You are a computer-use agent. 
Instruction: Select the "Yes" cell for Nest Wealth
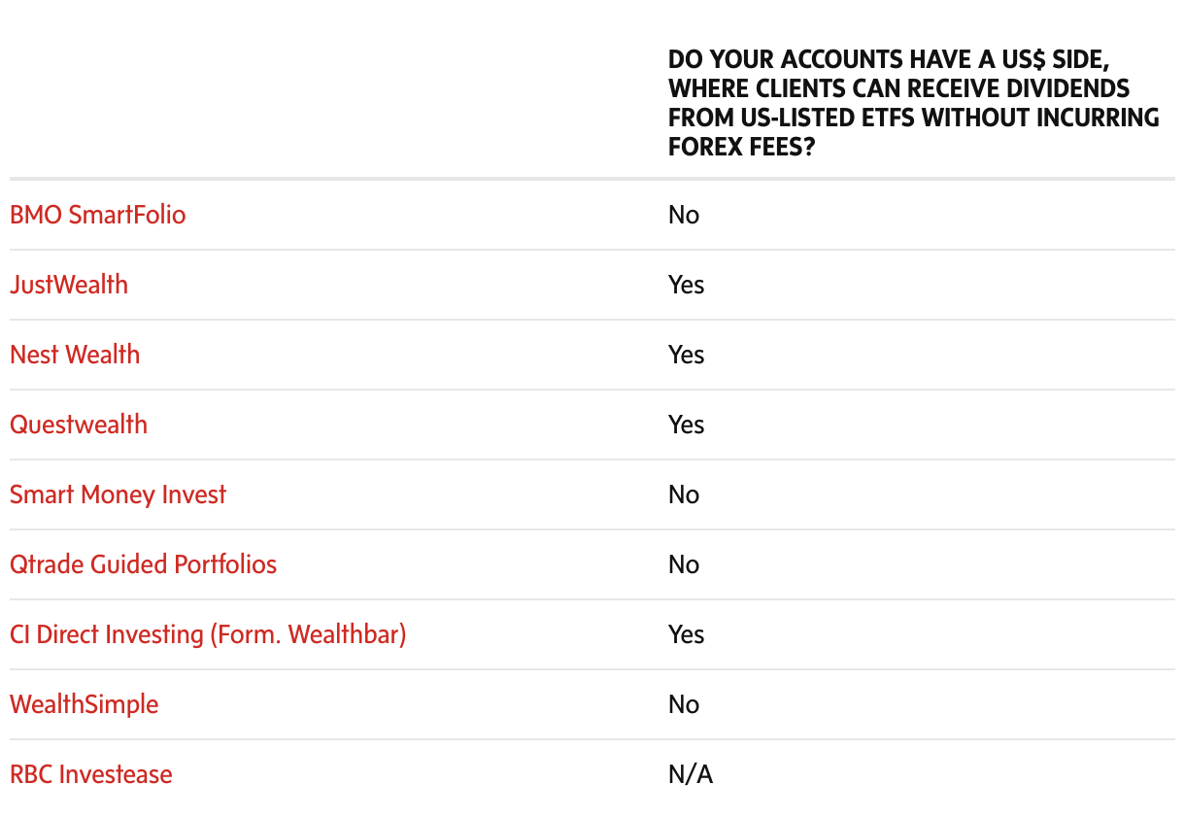(686, 355)
